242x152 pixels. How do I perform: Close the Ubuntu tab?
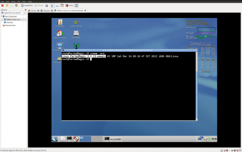coord(52,11)
